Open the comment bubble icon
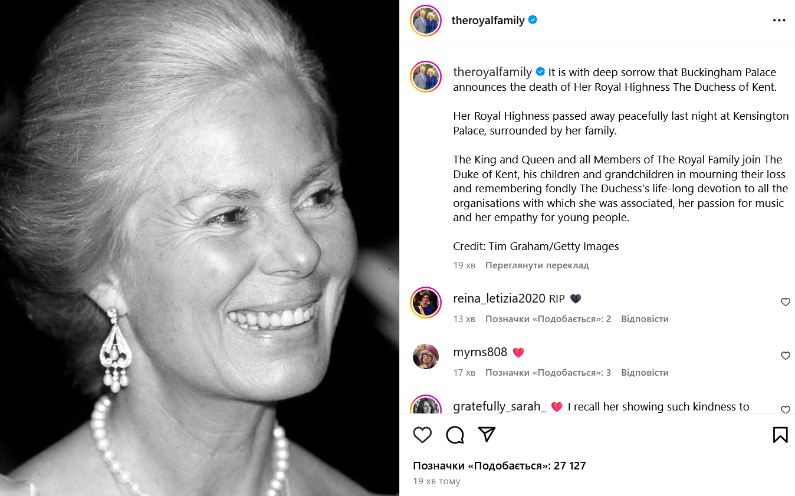795x496 pixels. (455, 435)
